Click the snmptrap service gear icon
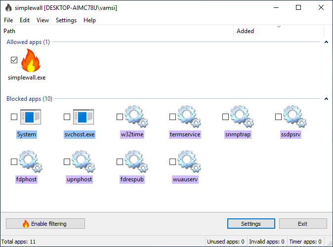The height and width of the screenshot is (247, 333). tap(242, 117)
